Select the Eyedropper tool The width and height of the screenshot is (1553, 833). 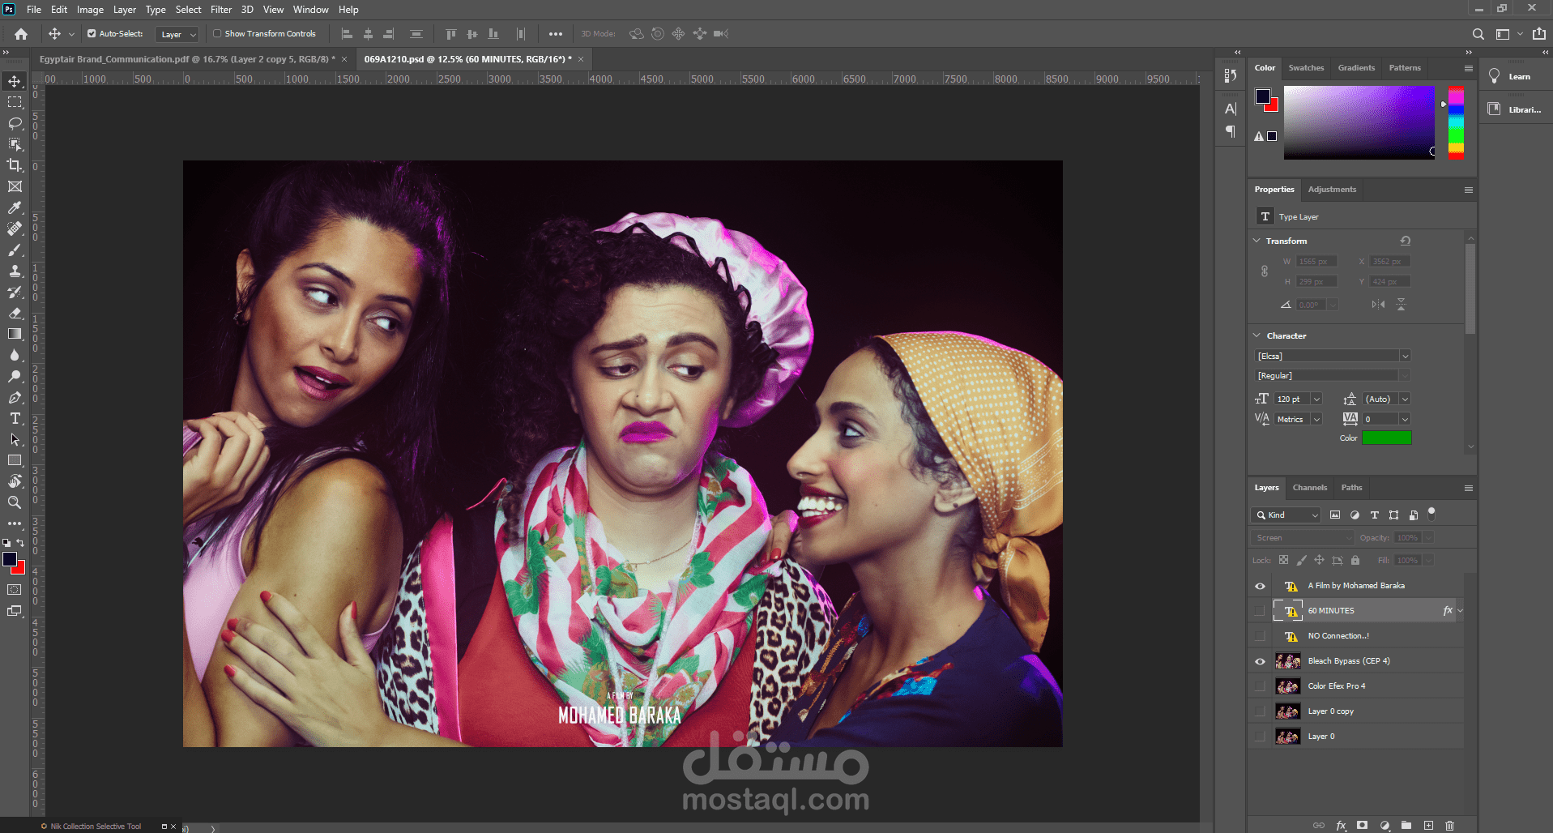15,207
